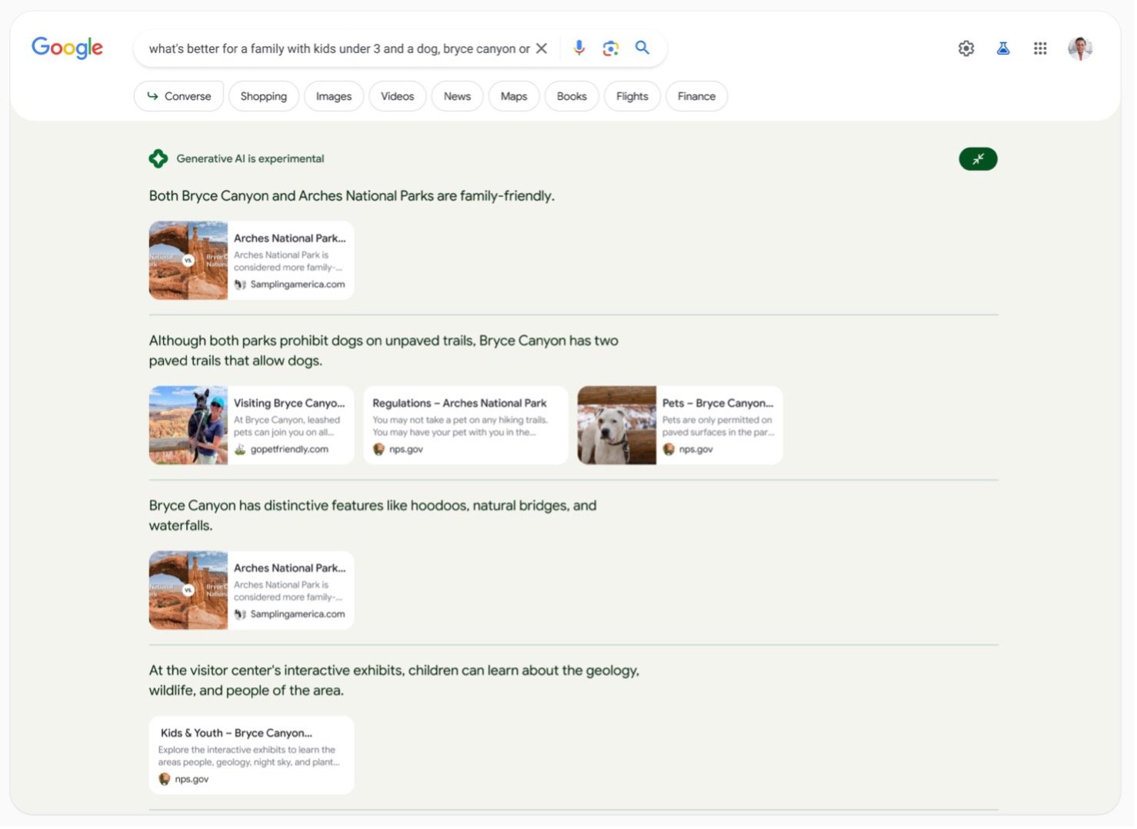The height and width of the screenshot is (829, 1137).
Task: Click inside the search query field
Action: (338, 48)
